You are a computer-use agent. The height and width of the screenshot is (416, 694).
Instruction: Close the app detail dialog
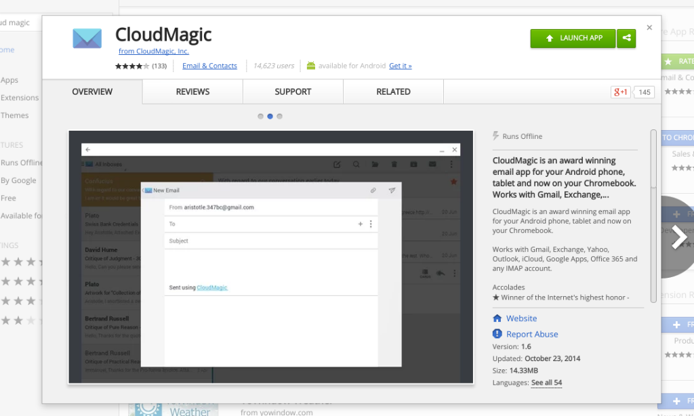point(649,28)
